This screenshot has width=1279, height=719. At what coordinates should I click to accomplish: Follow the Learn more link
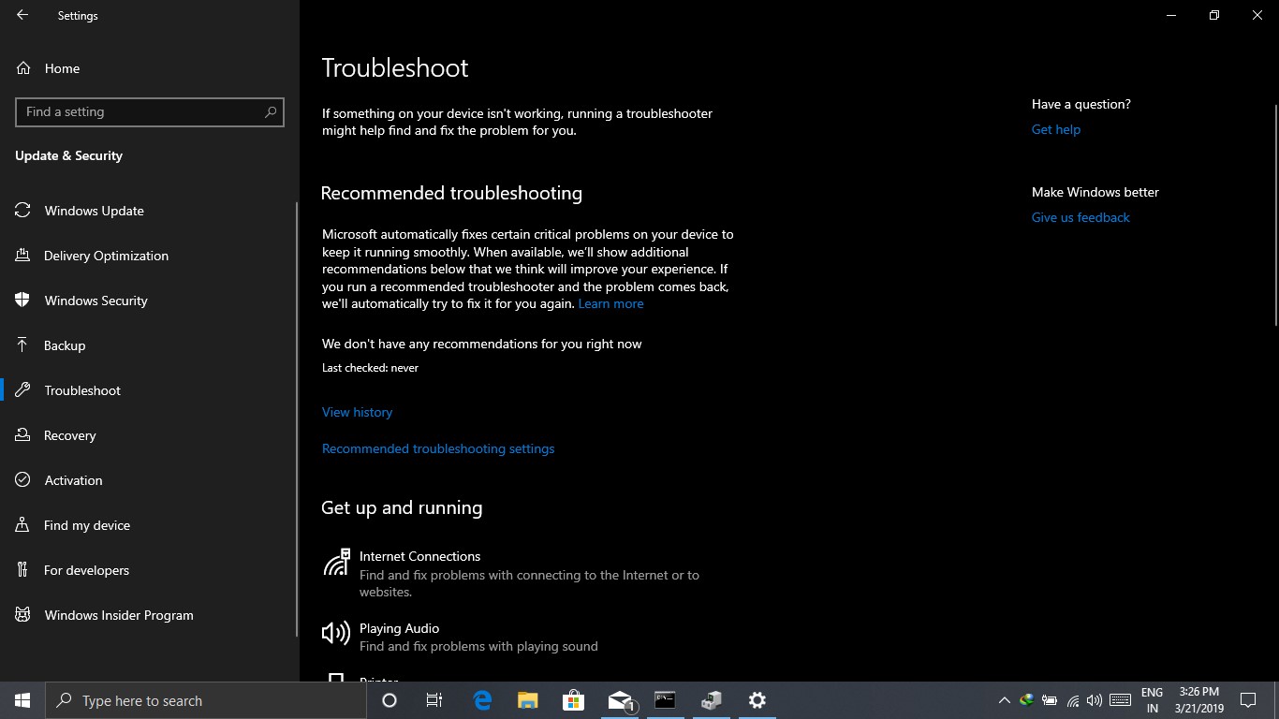[x=610, y=303]
